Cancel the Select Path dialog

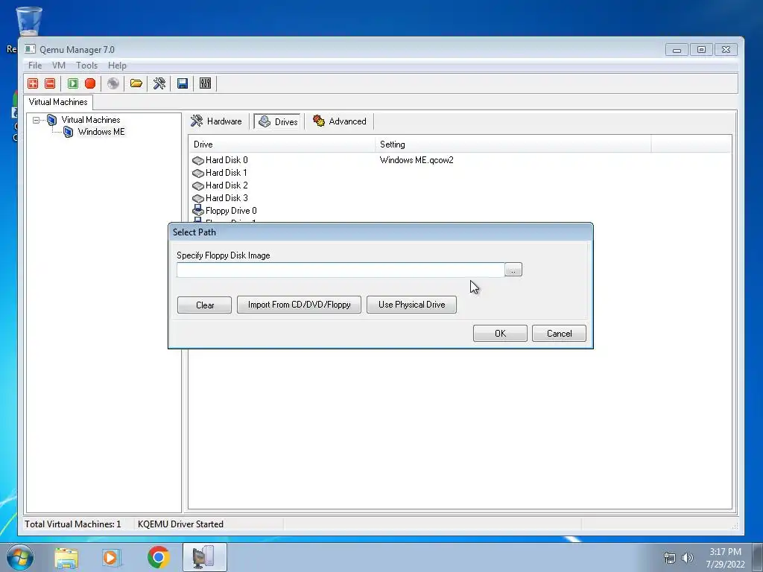[559, 334]
